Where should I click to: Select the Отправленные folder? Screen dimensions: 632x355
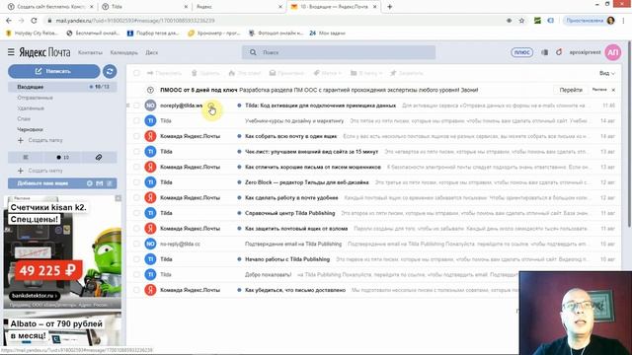click(x=36, y=98)
